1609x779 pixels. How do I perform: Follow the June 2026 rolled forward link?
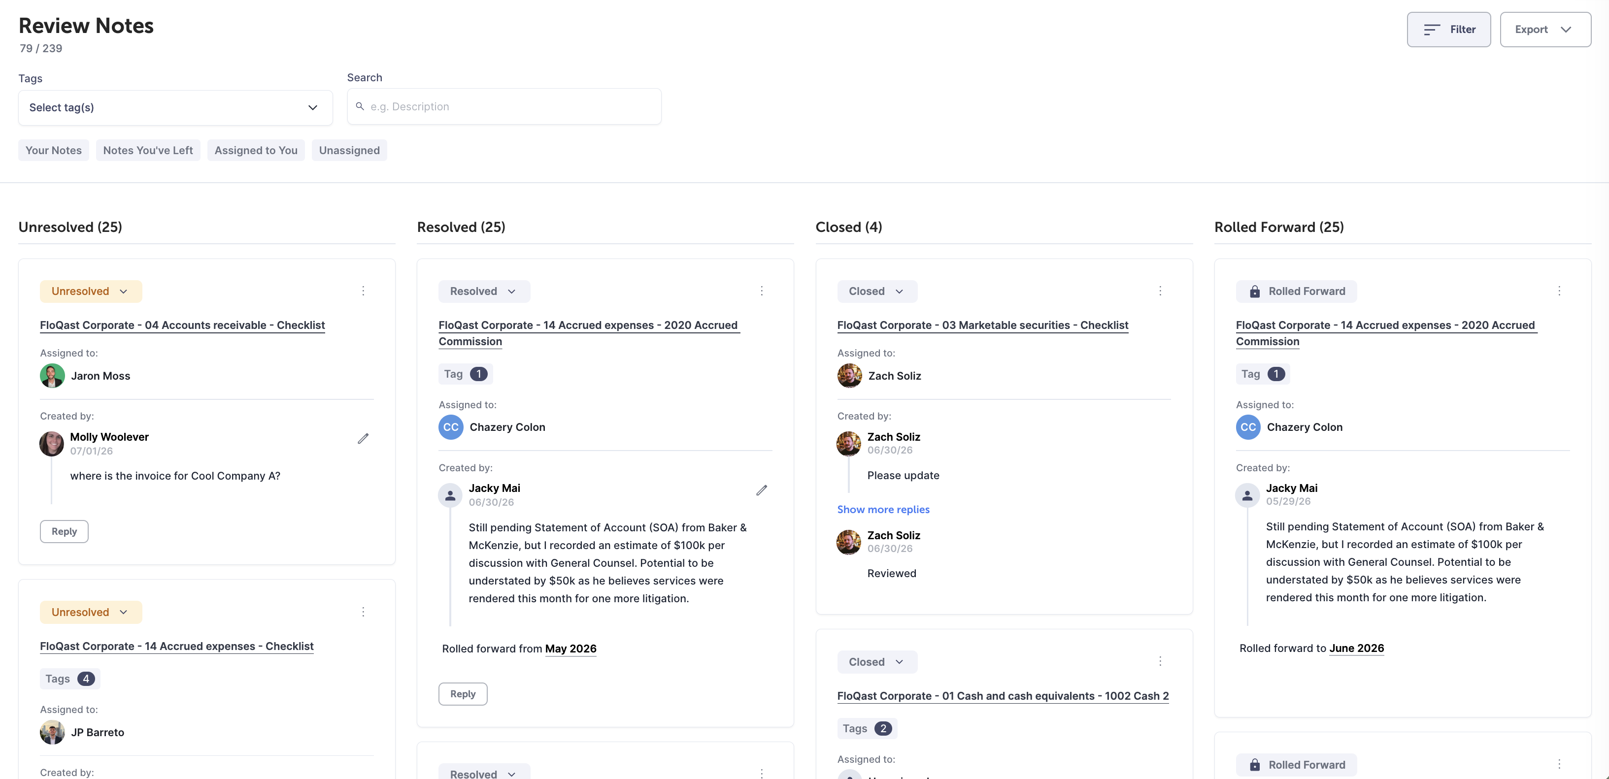[1357, 648]
